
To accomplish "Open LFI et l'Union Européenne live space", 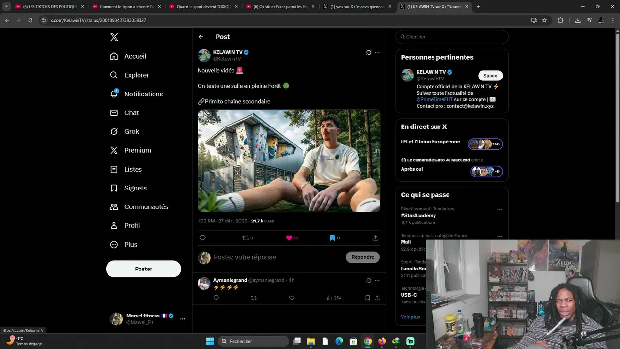I will (x=452, y=143).
